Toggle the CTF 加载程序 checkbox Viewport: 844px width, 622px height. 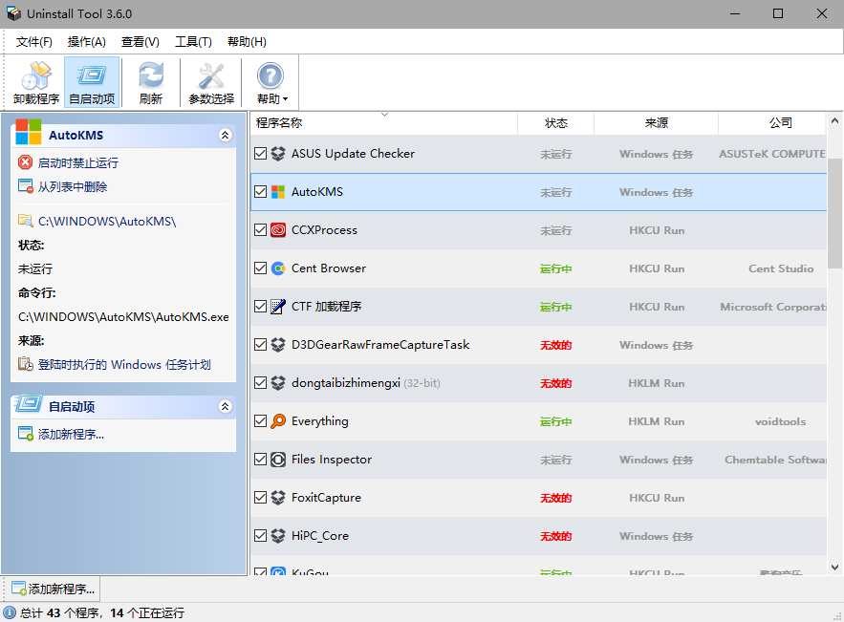point(261,307)
